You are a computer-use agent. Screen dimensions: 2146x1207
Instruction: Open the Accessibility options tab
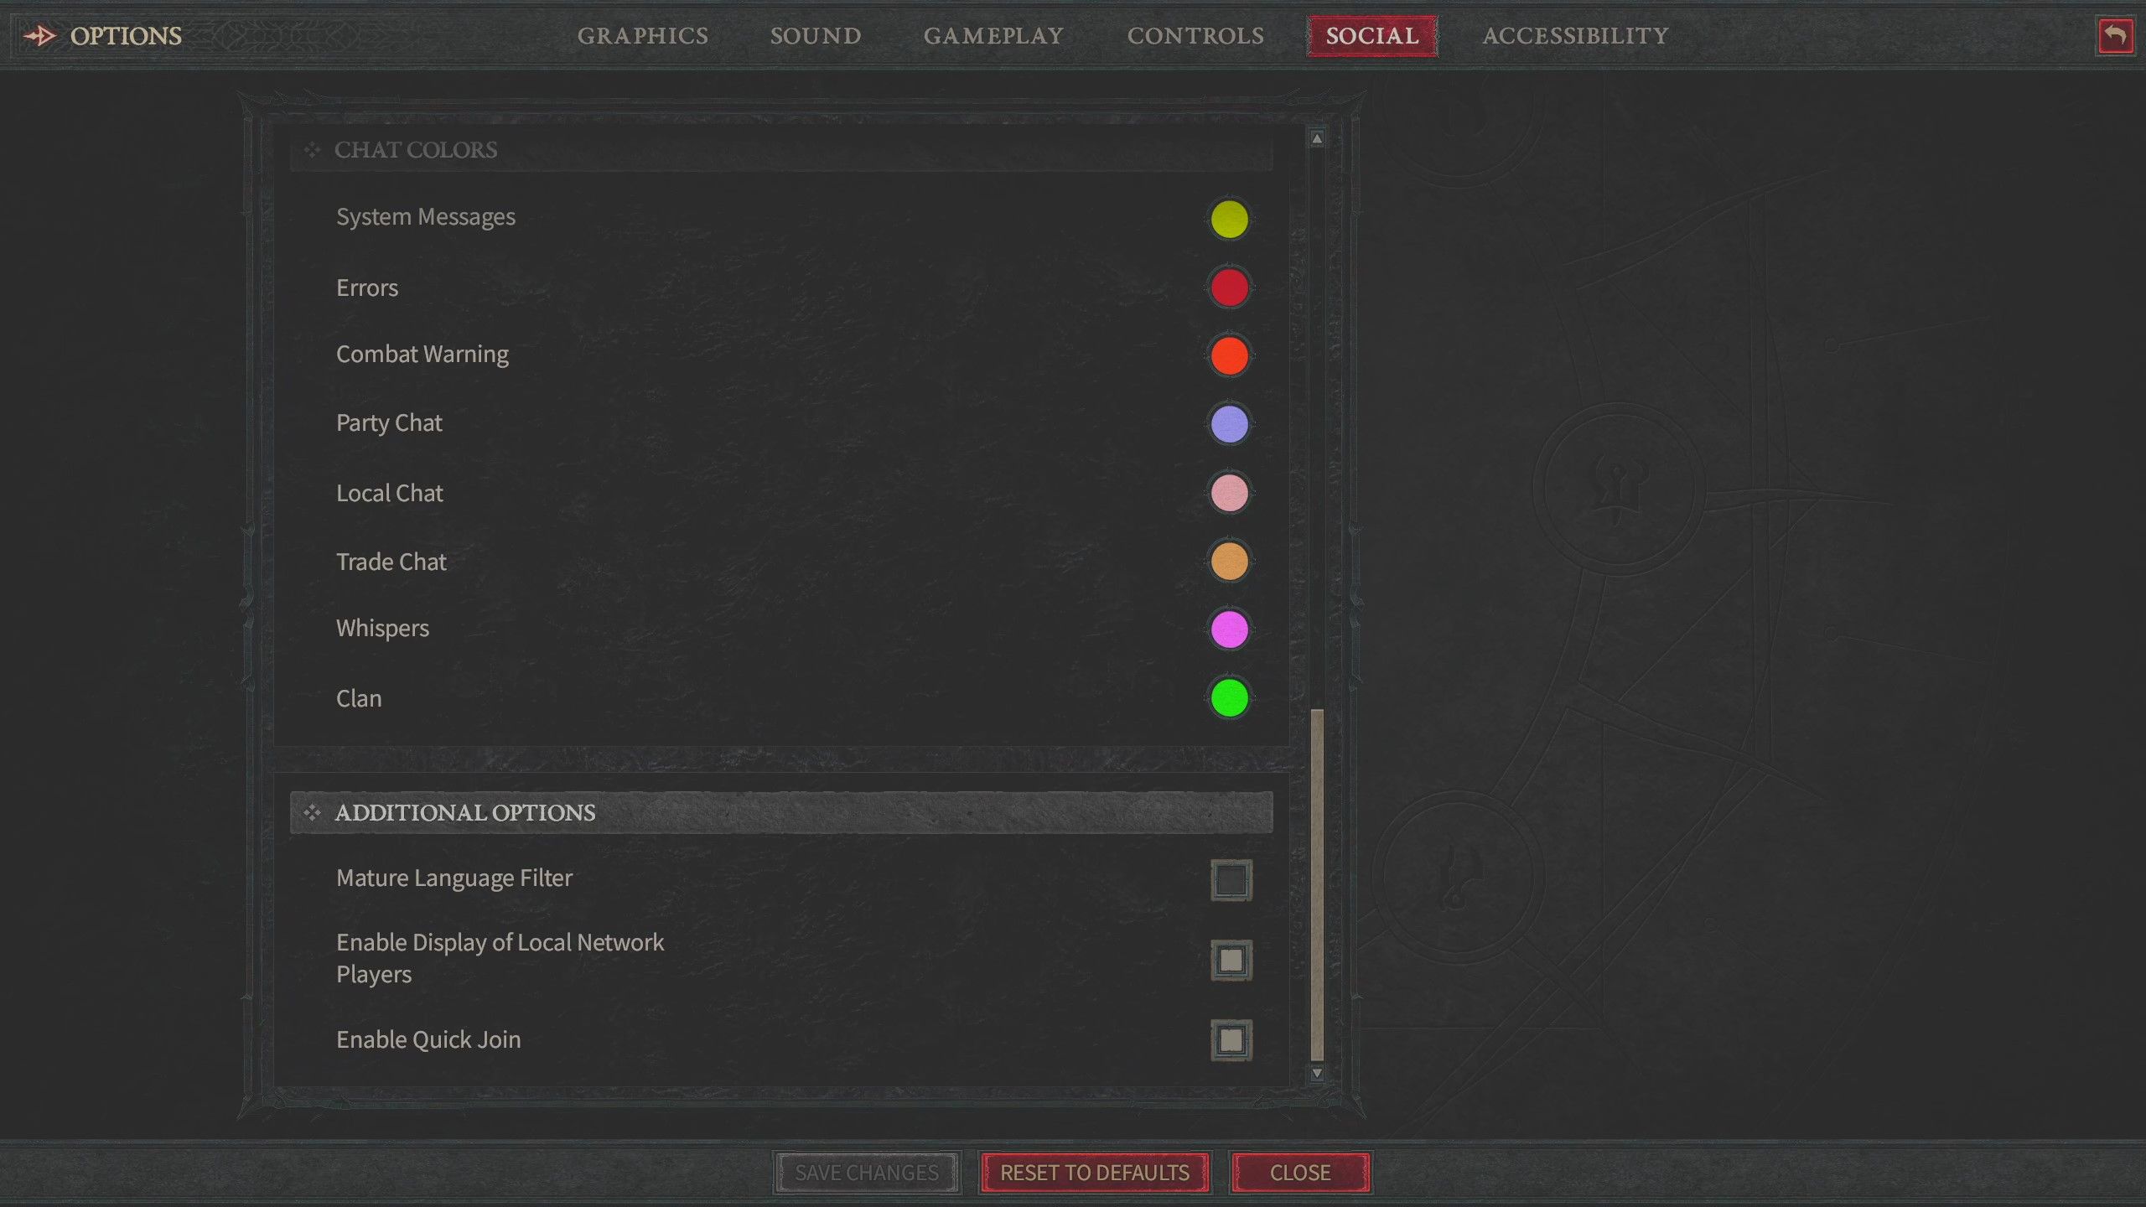(1576, 34)
